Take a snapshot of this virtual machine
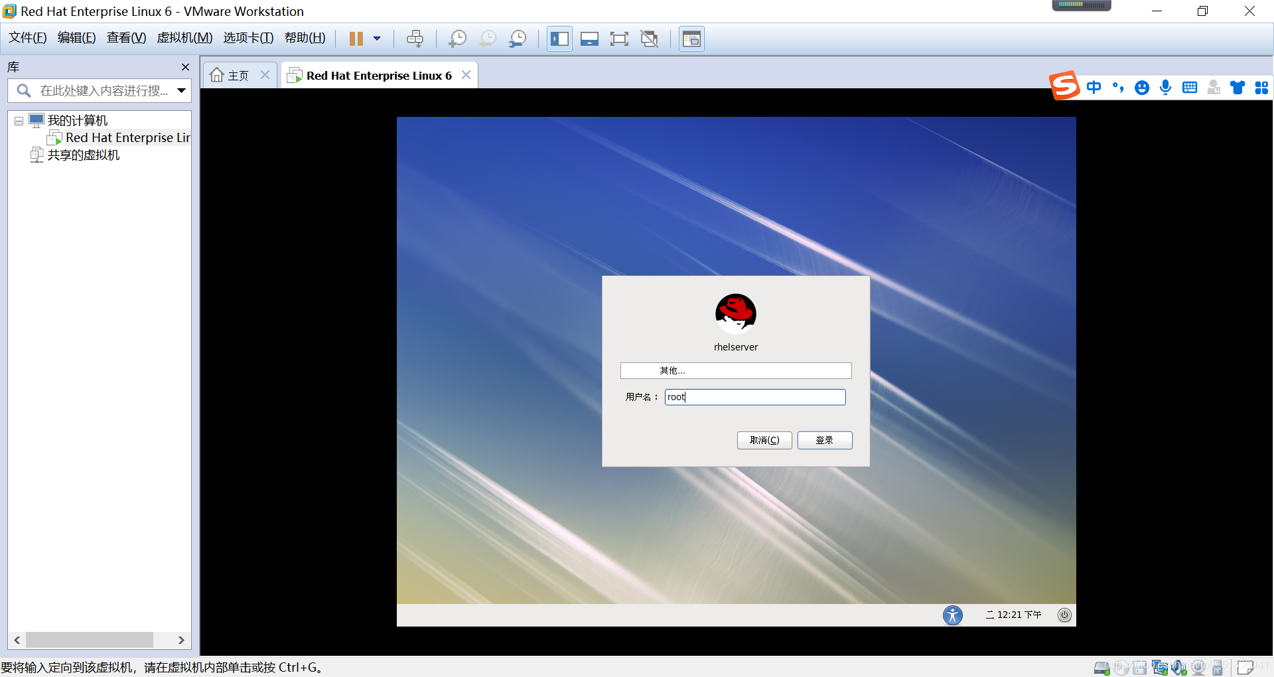The height and width of the screenshot is (677, 1274). 457,38
